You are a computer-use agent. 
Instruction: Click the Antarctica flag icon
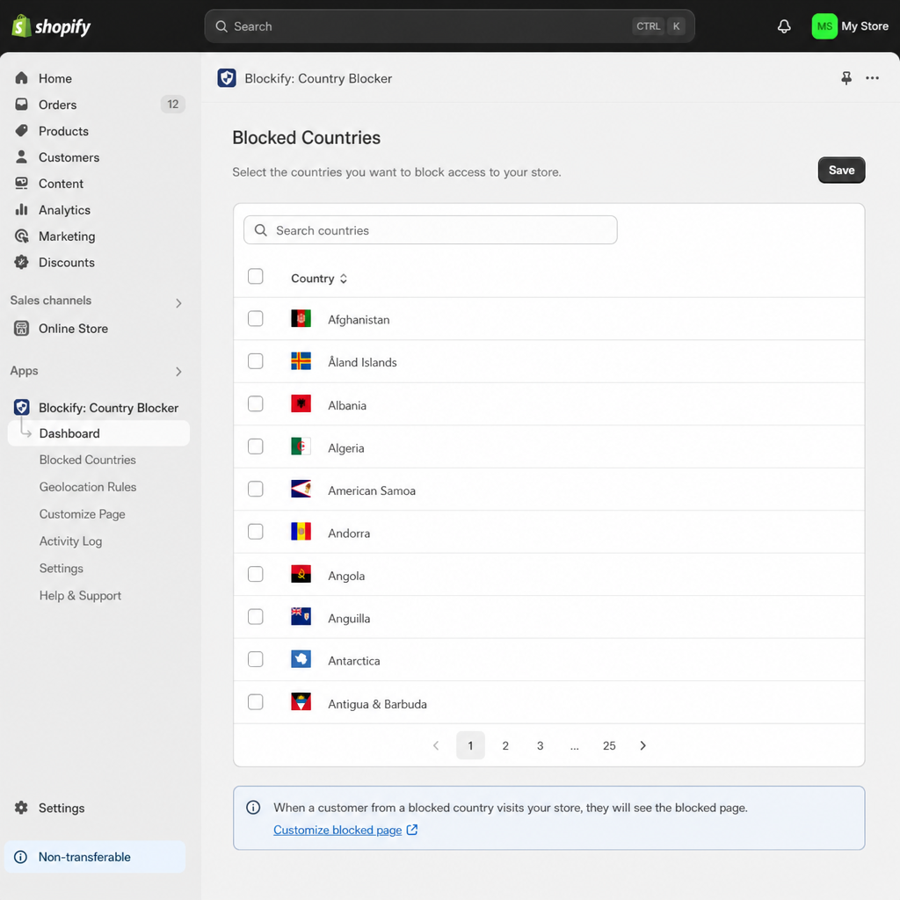click(x=301, y=659)
